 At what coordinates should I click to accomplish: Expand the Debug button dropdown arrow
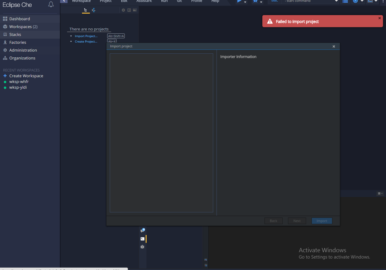click(x=261, y=2)
